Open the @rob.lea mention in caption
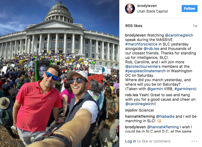Screen dimensions: 202x147 151,49
